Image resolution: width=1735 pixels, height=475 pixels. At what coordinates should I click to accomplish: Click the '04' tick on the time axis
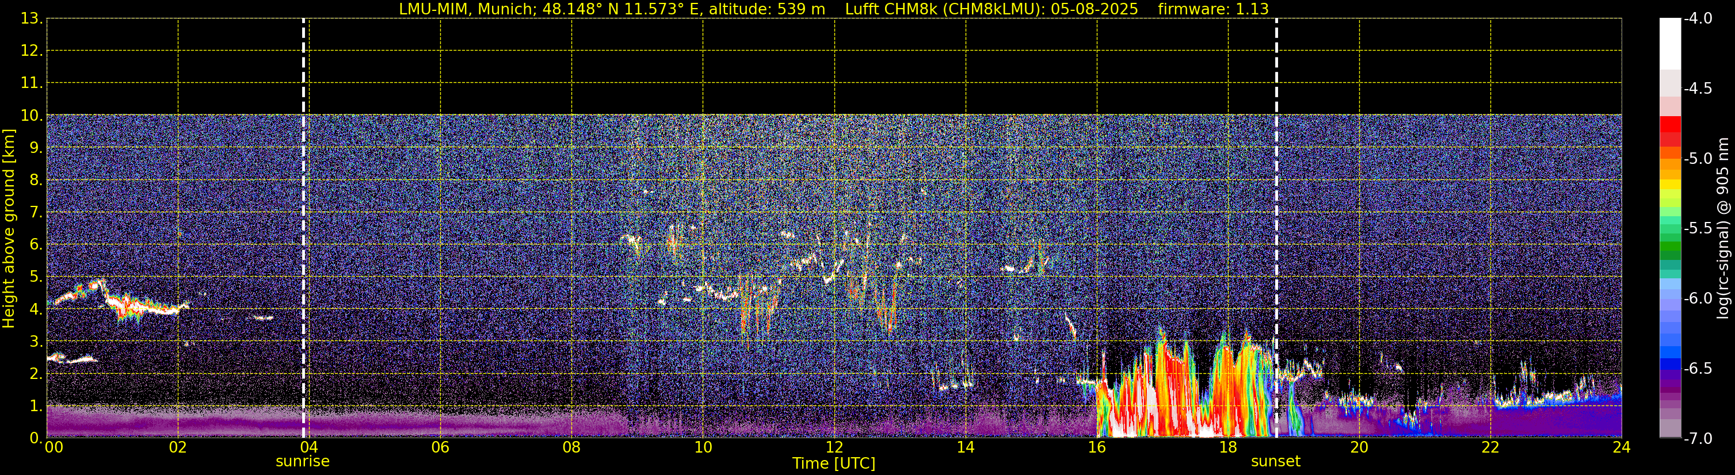tap(309, 447)
